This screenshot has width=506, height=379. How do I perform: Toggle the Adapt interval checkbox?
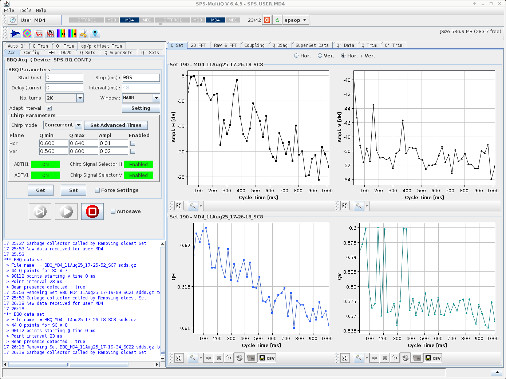49,108
